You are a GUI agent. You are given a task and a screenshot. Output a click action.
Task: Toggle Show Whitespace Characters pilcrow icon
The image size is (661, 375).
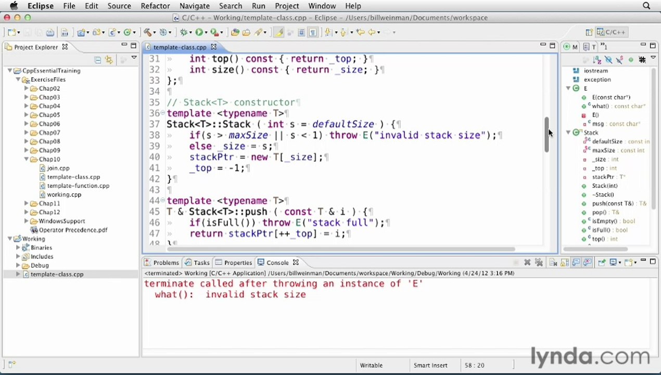click(313, 32)
